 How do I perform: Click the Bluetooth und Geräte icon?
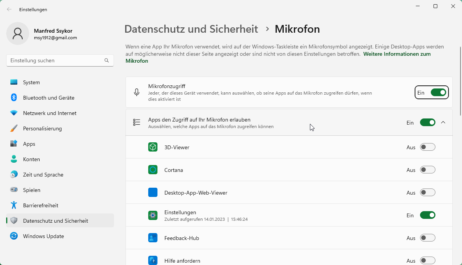(x=14, y=98)
